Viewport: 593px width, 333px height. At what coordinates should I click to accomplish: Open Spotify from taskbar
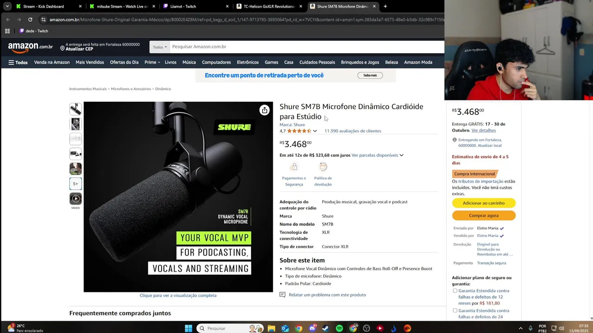[x=339, y=328]
